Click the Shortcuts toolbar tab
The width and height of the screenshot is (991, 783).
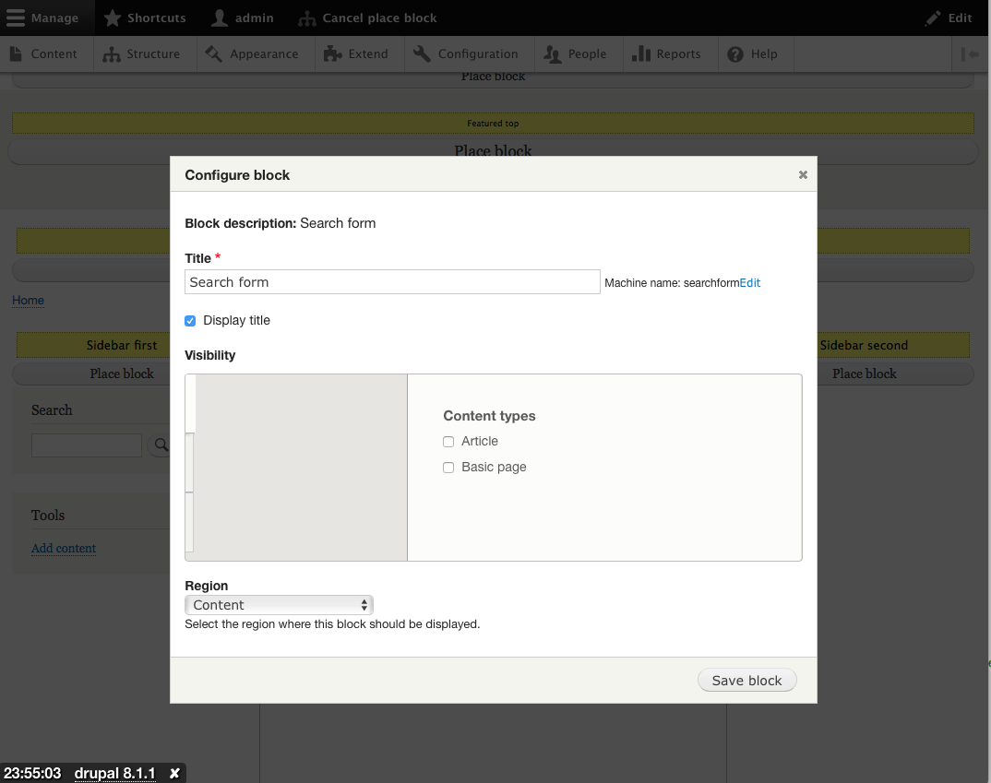145,18
